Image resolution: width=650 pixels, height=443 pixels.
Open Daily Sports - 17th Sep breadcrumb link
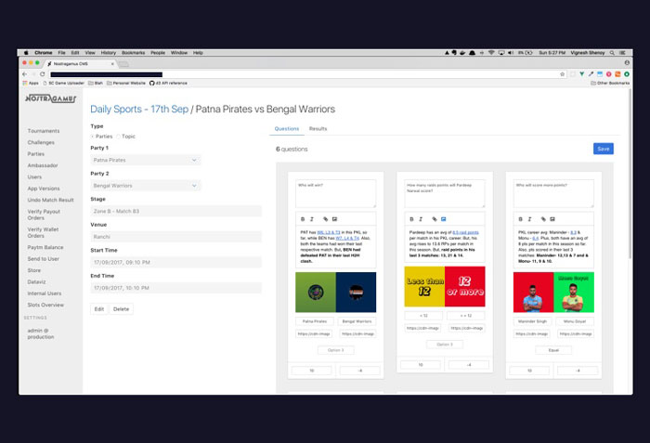[x=139, y=110]
